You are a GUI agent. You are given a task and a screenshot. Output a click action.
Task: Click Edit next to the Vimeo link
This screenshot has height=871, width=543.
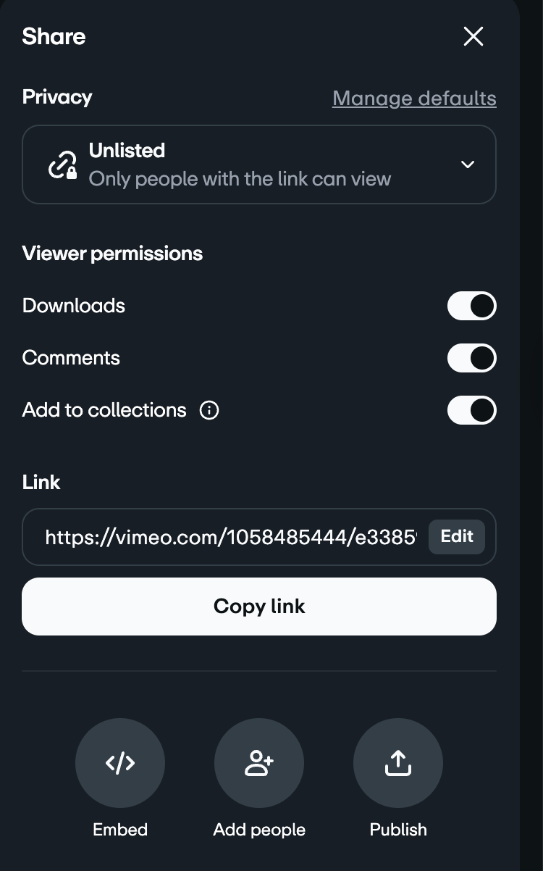click(457, 536)
